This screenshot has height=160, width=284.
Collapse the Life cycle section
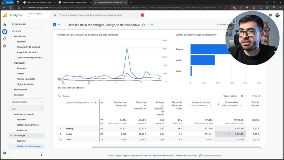(42, 31)
